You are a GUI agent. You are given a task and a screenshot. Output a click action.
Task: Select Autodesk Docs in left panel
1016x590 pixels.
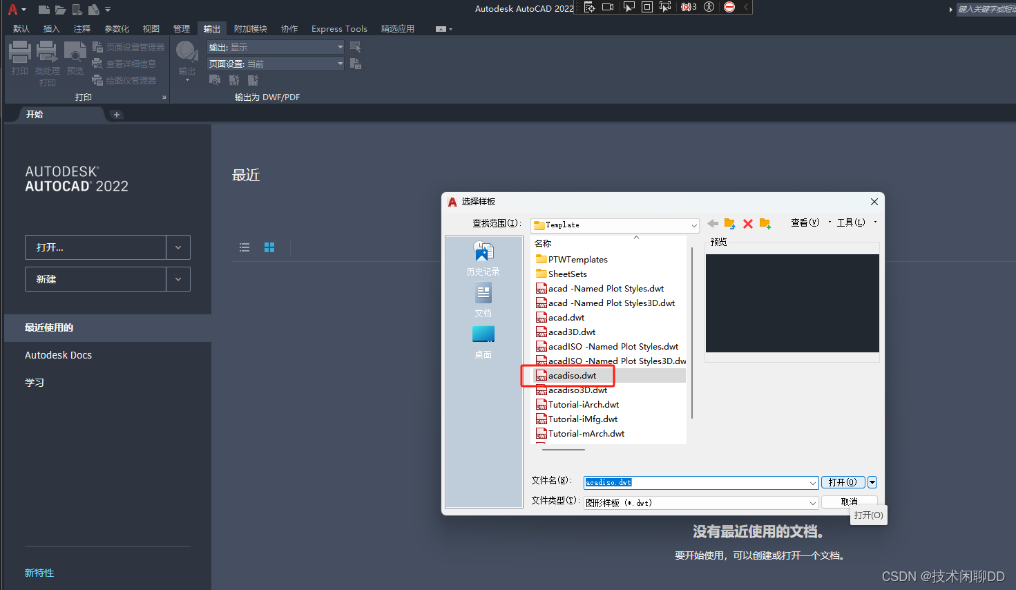coord(58,355)
